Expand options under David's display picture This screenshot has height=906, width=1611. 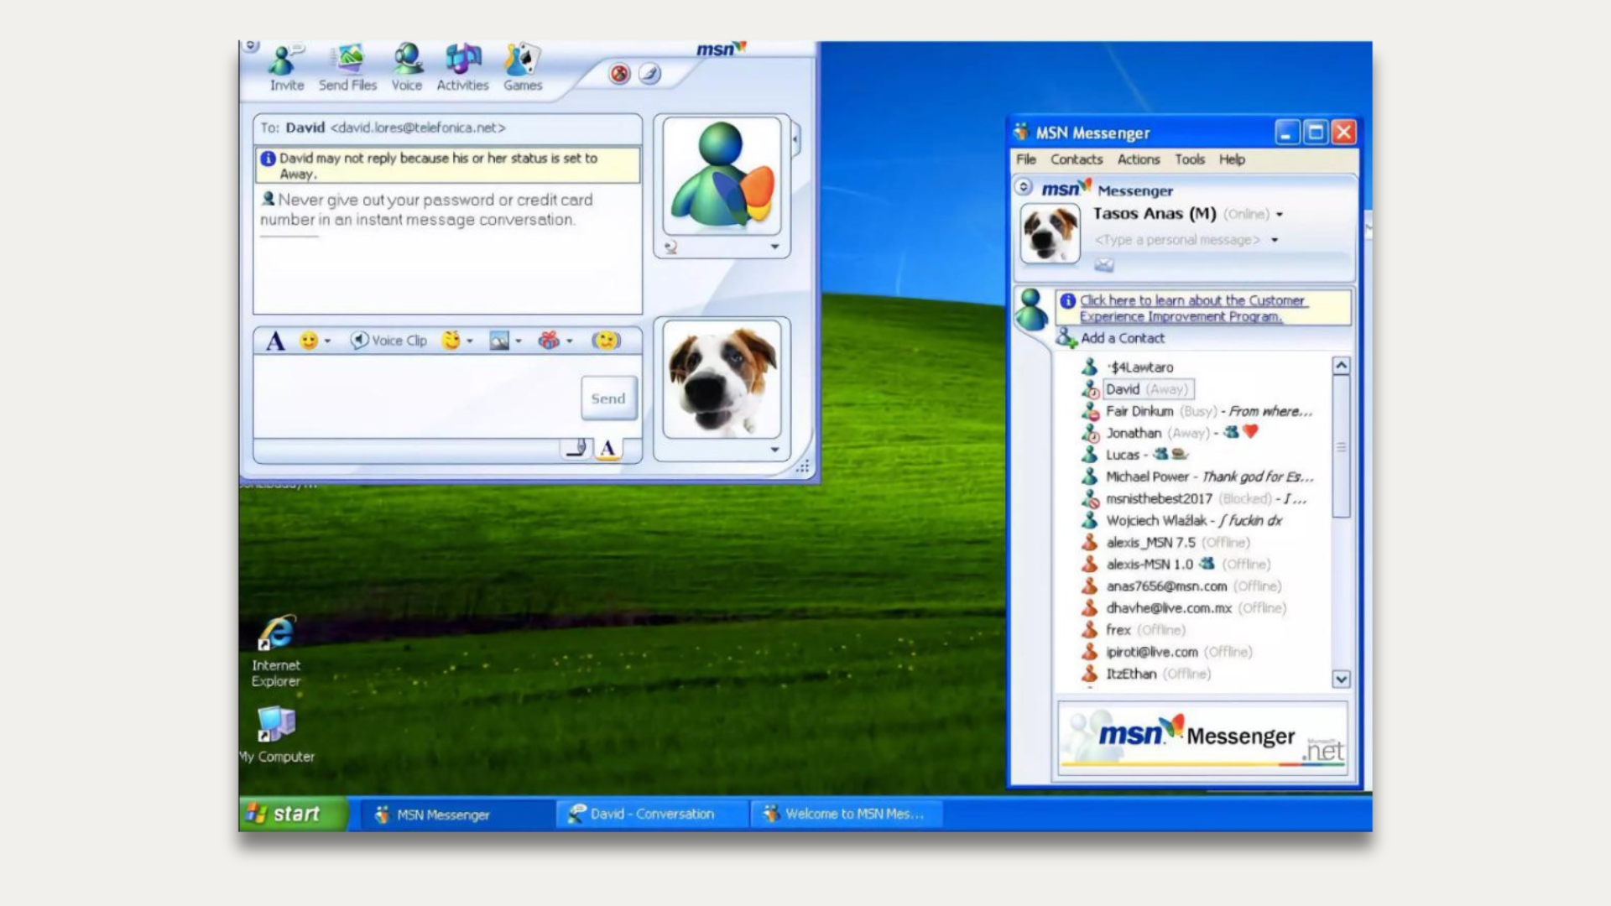tap(774, 247)
